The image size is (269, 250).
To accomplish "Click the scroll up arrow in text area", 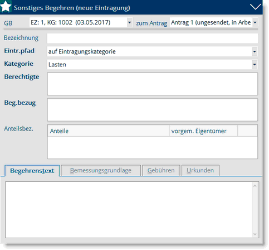I will (x=255, y=186).
